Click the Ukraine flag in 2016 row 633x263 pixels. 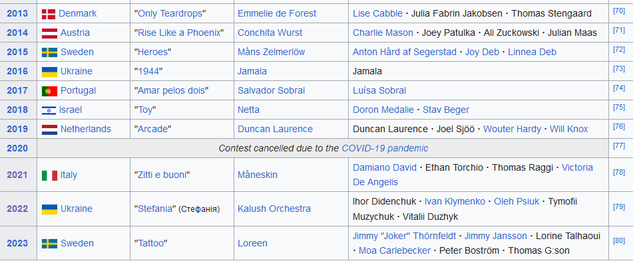[x=50, y=72]
